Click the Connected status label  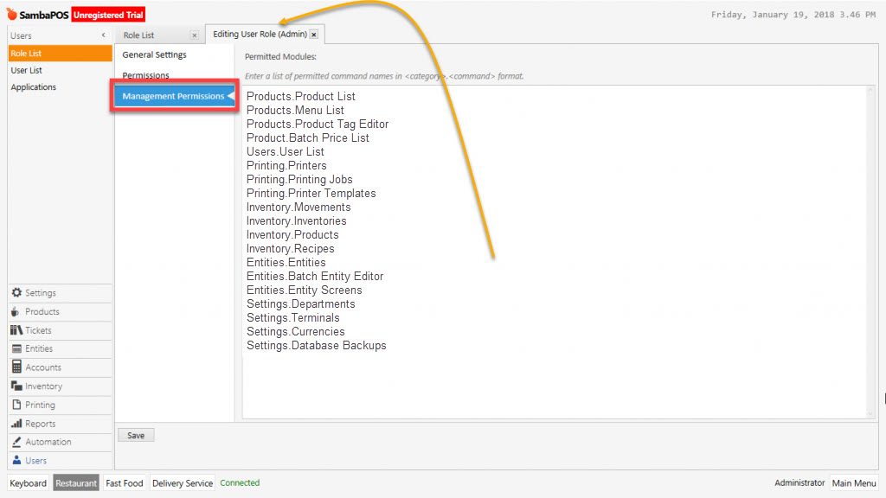pos(240,482)
